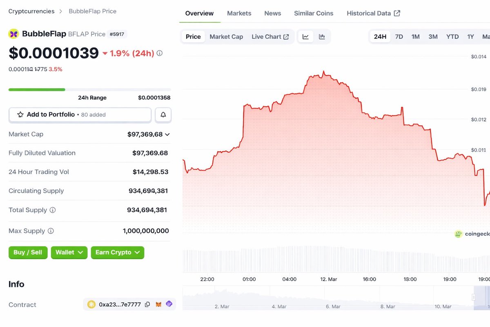Open the Wallet dropdown
The height and width of the screenshot is (327, 490).
tap(69, 253)
